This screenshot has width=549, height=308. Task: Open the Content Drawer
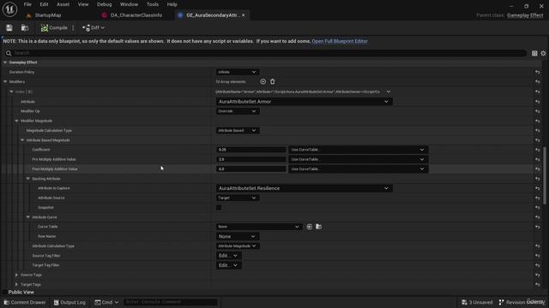(x=25, y=302)
